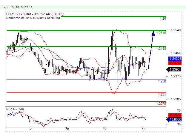Click the red 1.24232 price tag
This screenshot has height=136, width=186.
click(175, 63)
